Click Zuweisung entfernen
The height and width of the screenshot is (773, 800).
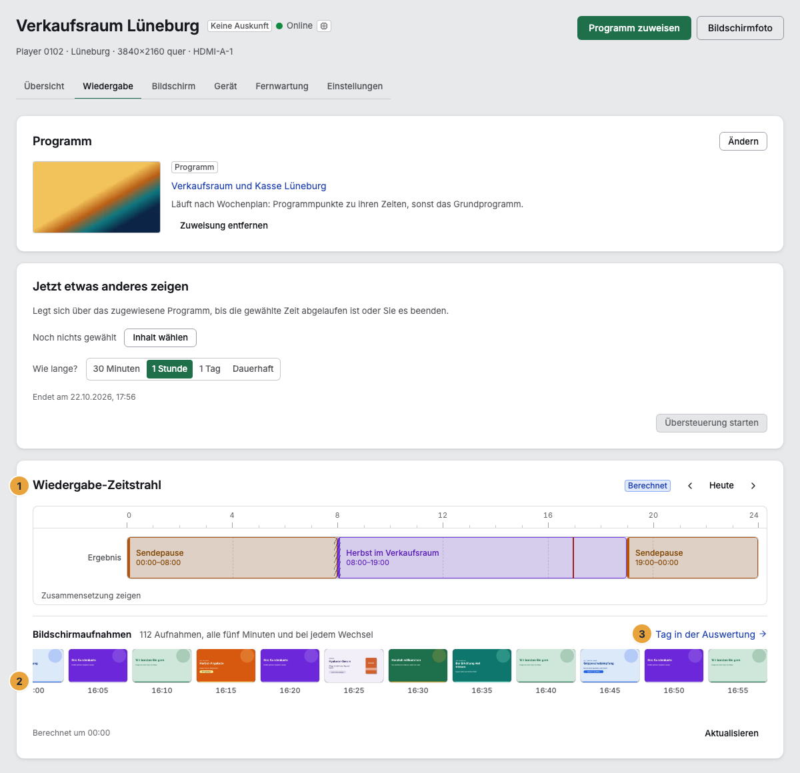224,225
